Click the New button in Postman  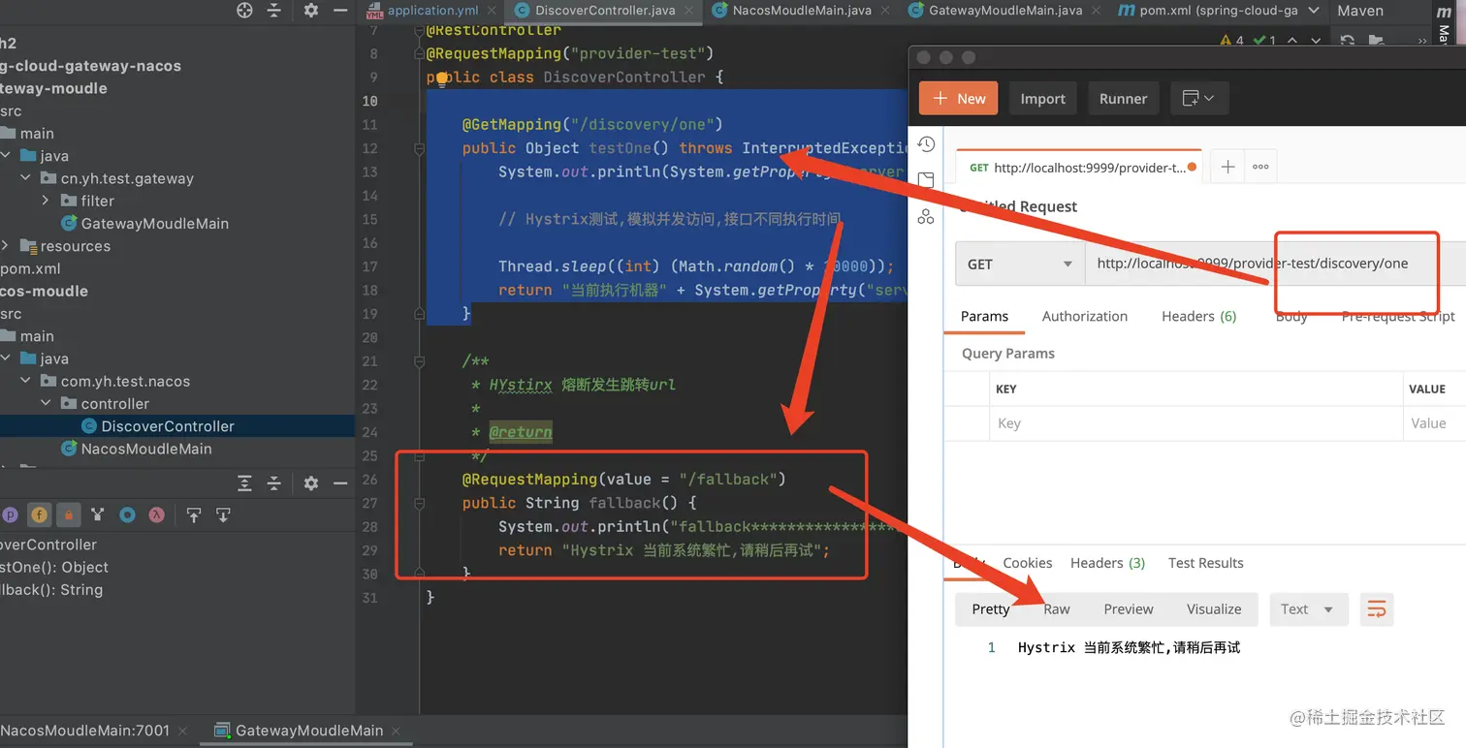[x=959, y=99]
